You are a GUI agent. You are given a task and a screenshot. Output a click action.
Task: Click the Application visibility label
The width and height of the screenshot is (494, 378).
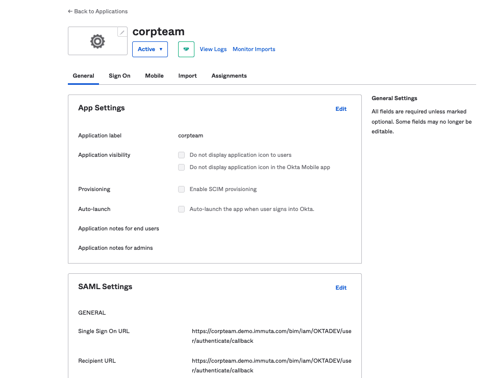(x=104, y=155)
